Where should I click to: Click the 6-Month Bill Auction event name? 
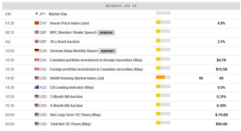point(66,105)
